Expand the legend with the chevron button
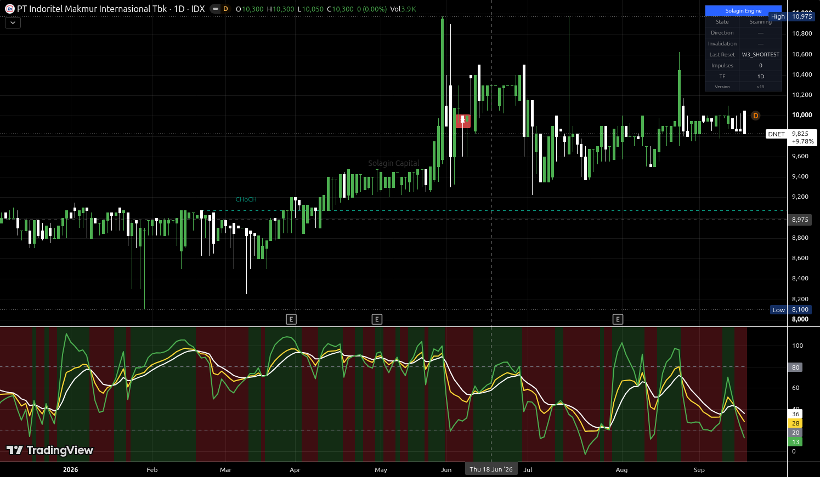The width and height of the screenshot is (820, 477). pos(13,23)
